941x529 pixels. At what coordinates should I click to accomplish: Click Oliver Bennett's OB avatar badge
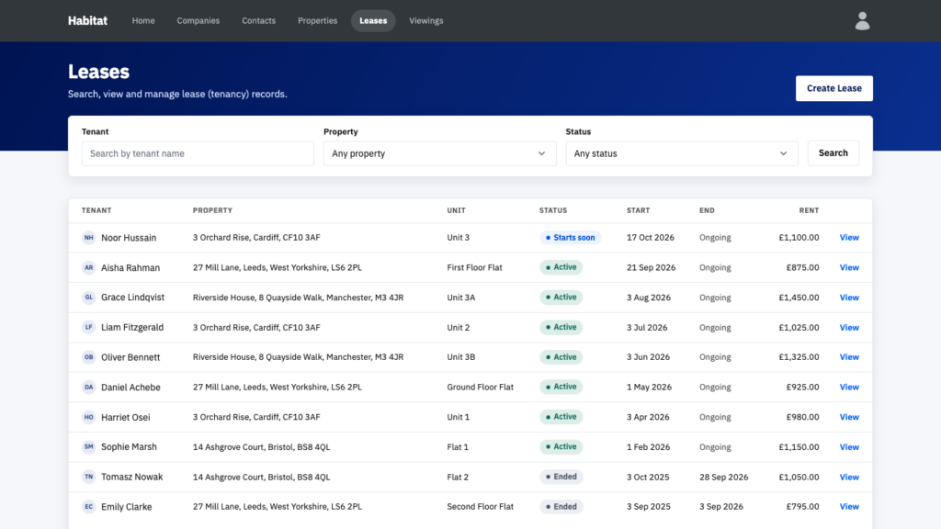(x=88, y=357)
